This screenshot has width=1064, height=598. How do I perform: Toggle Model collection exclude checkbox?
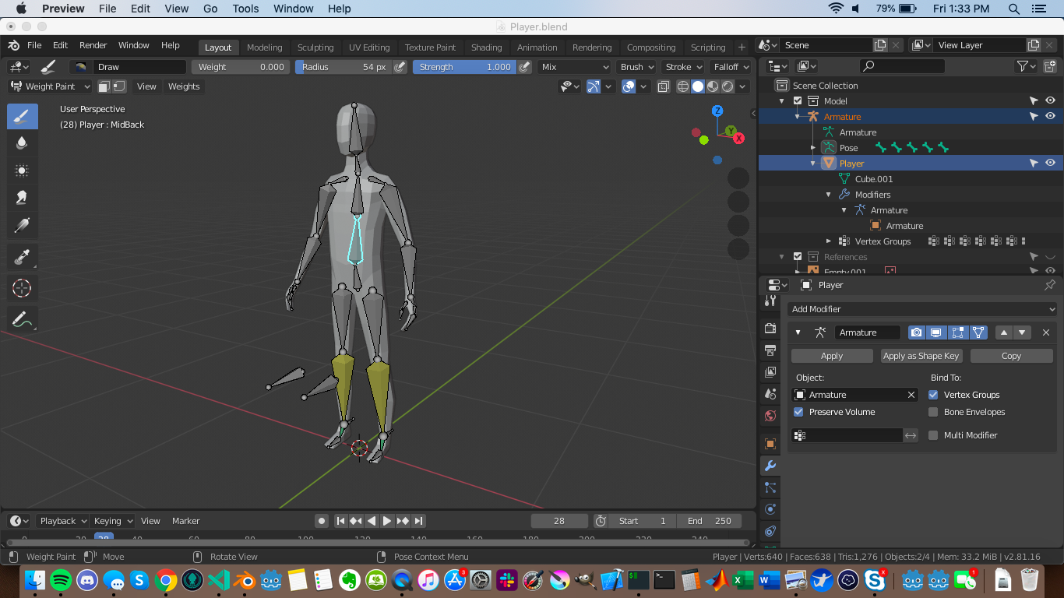point(798,101)
